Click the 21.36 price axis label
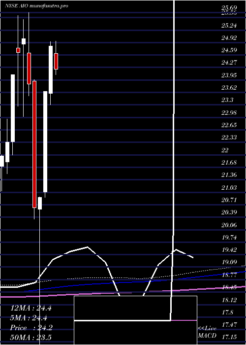Screen dimensions: 246x345 tap(229, 175)
